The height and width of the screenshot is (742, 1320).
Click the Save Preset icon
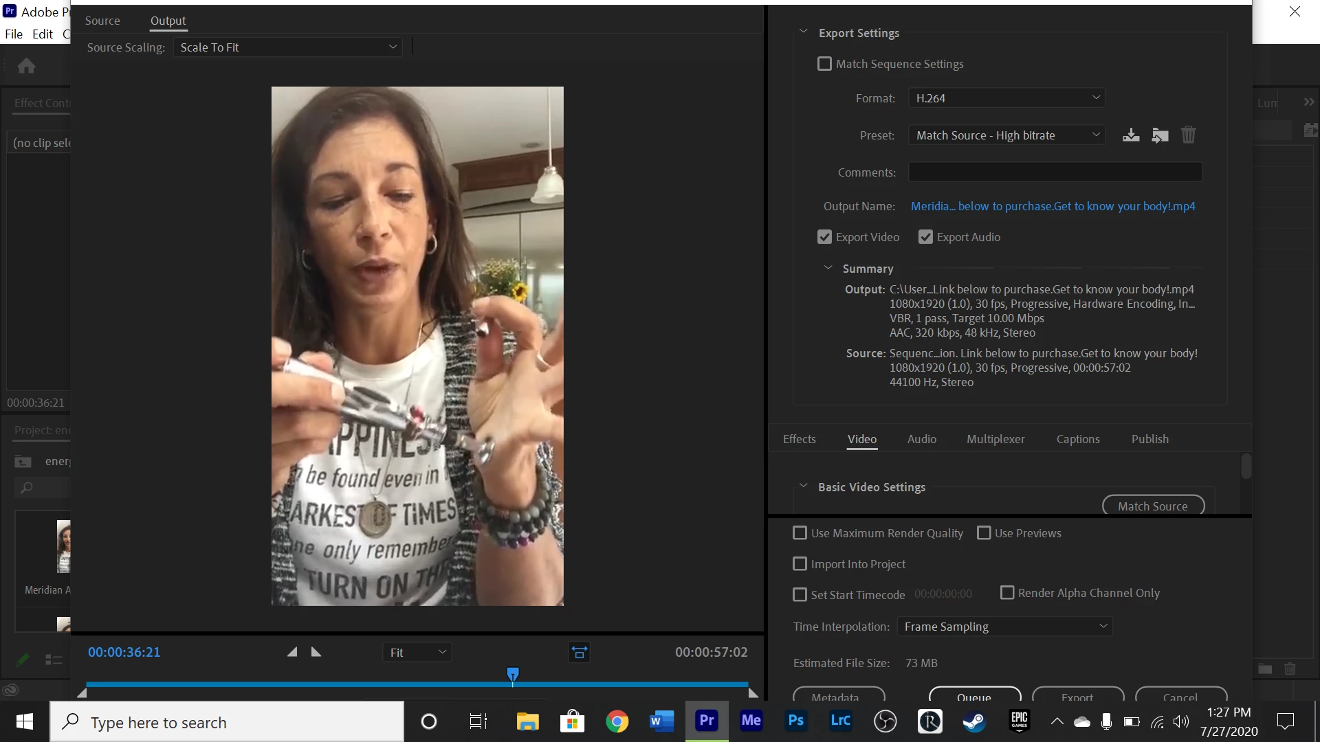pyautogui.click(x=1131, y=135)
